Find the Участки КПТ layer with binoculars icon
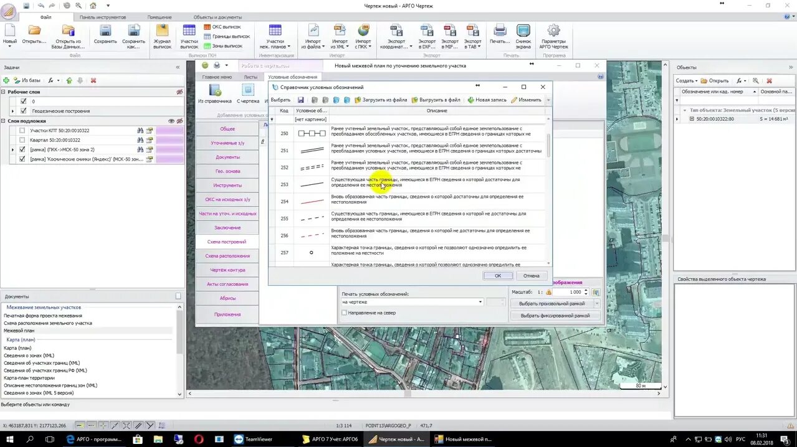Viewport: 797px width, 447px height. click(x=141, y=131)
